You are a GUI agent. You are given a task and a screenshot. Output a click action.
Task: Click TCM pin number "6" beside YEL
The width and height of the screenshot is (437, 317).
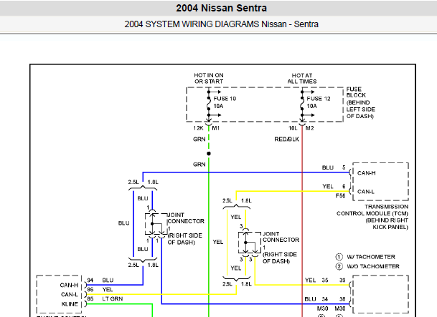[x=344, y=187]
